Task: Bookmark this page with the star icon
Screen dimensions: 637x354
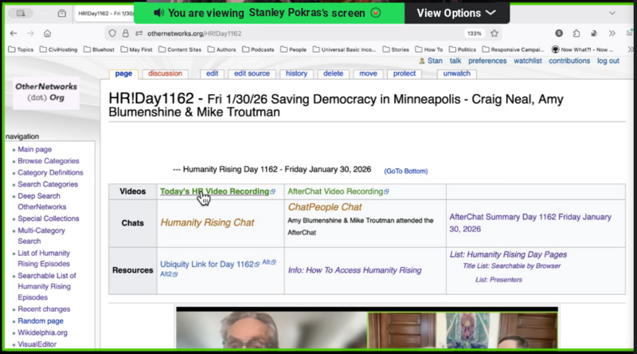Action: click(x=494, y=33)
